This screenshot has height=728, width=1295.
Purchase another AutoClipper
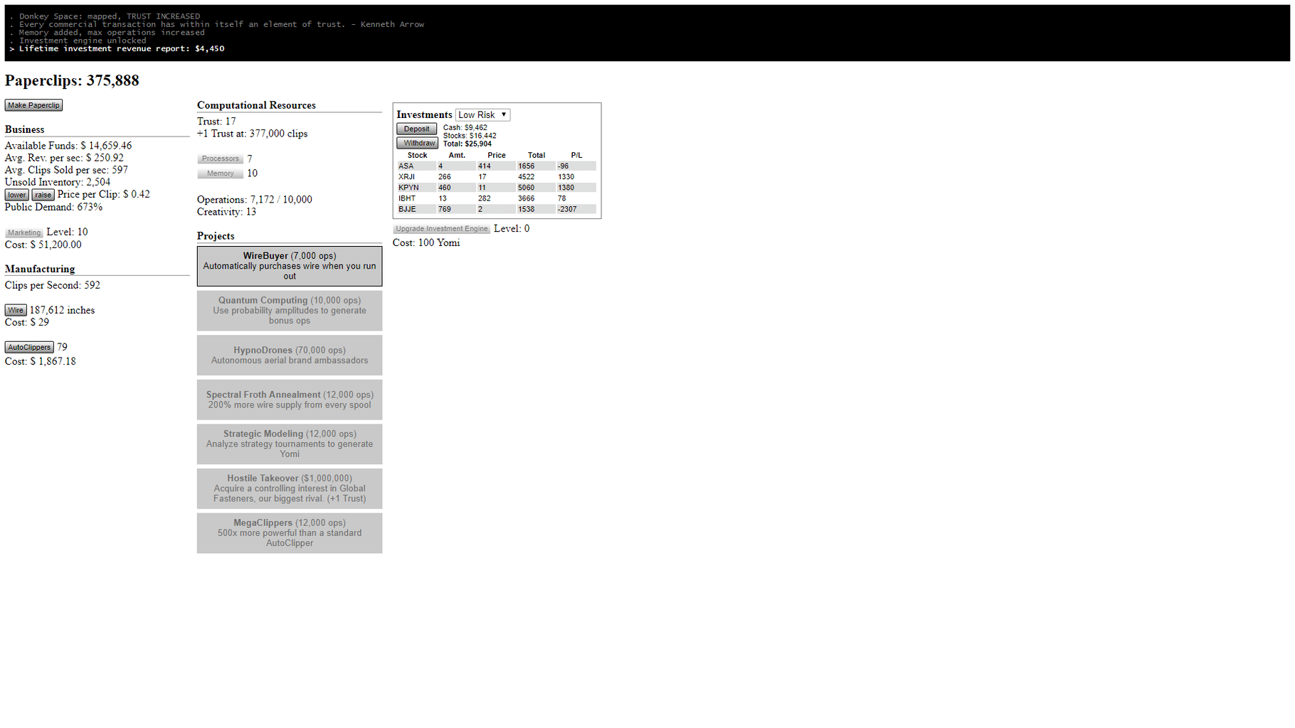pos(29,347)
